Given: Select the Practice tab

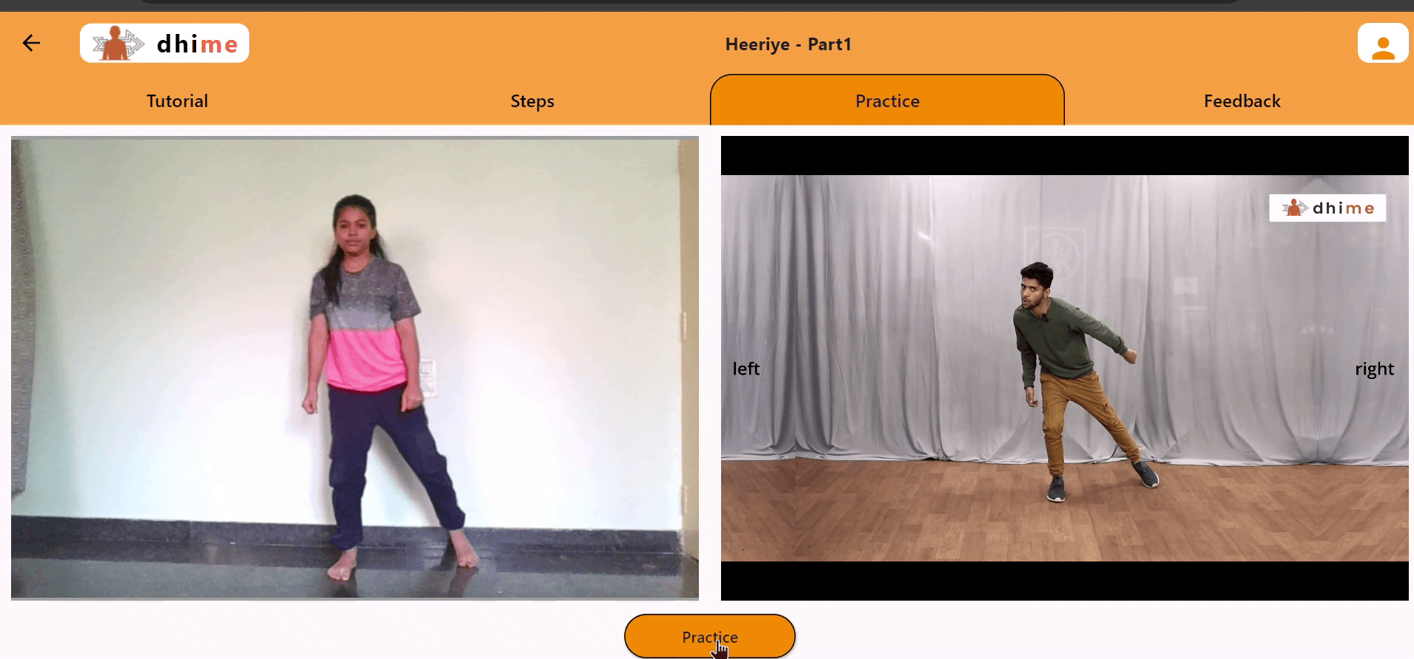Looking at the screenshot, I should pyautogui.click(x=887, y=101).
